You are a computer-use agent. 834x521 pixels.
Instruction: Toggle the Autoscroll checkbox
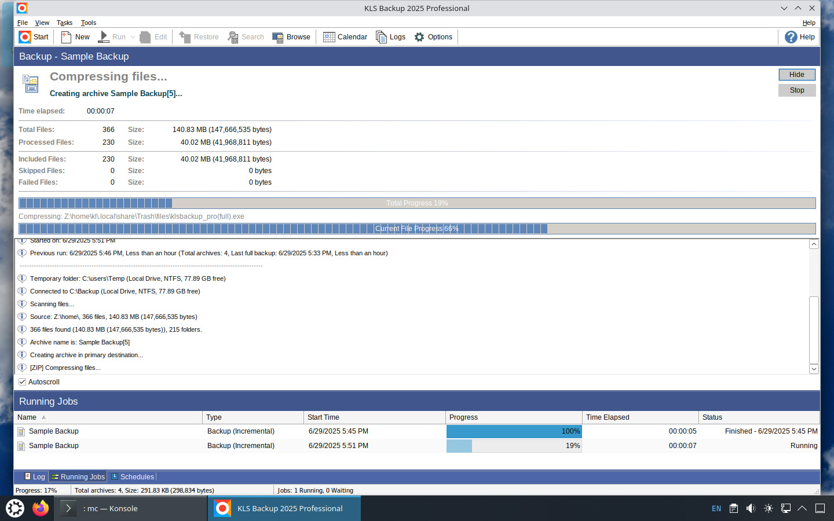(23, 382)
